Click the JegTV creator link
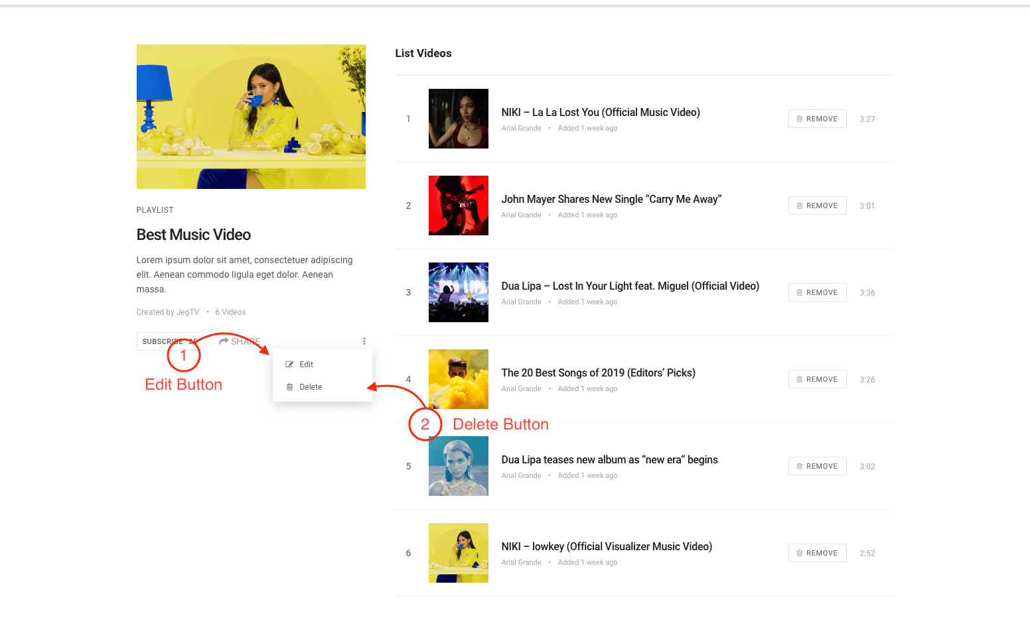The image size is (1030, 643). pyautogui.click(x=188, y=312)
